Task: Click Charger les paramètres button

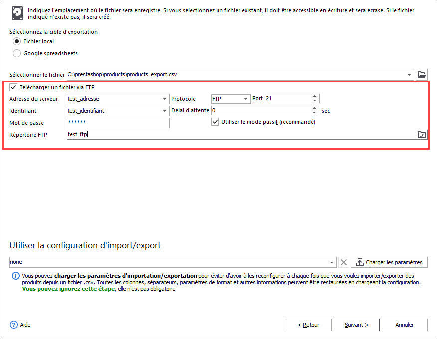Action: (x=389, y=262)
